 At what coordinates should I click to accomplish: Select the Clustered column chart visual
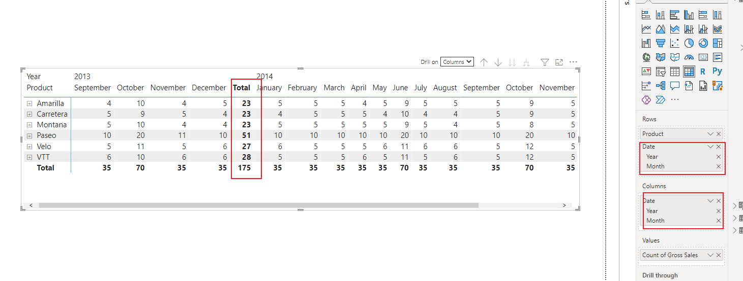tap(689, 15)
